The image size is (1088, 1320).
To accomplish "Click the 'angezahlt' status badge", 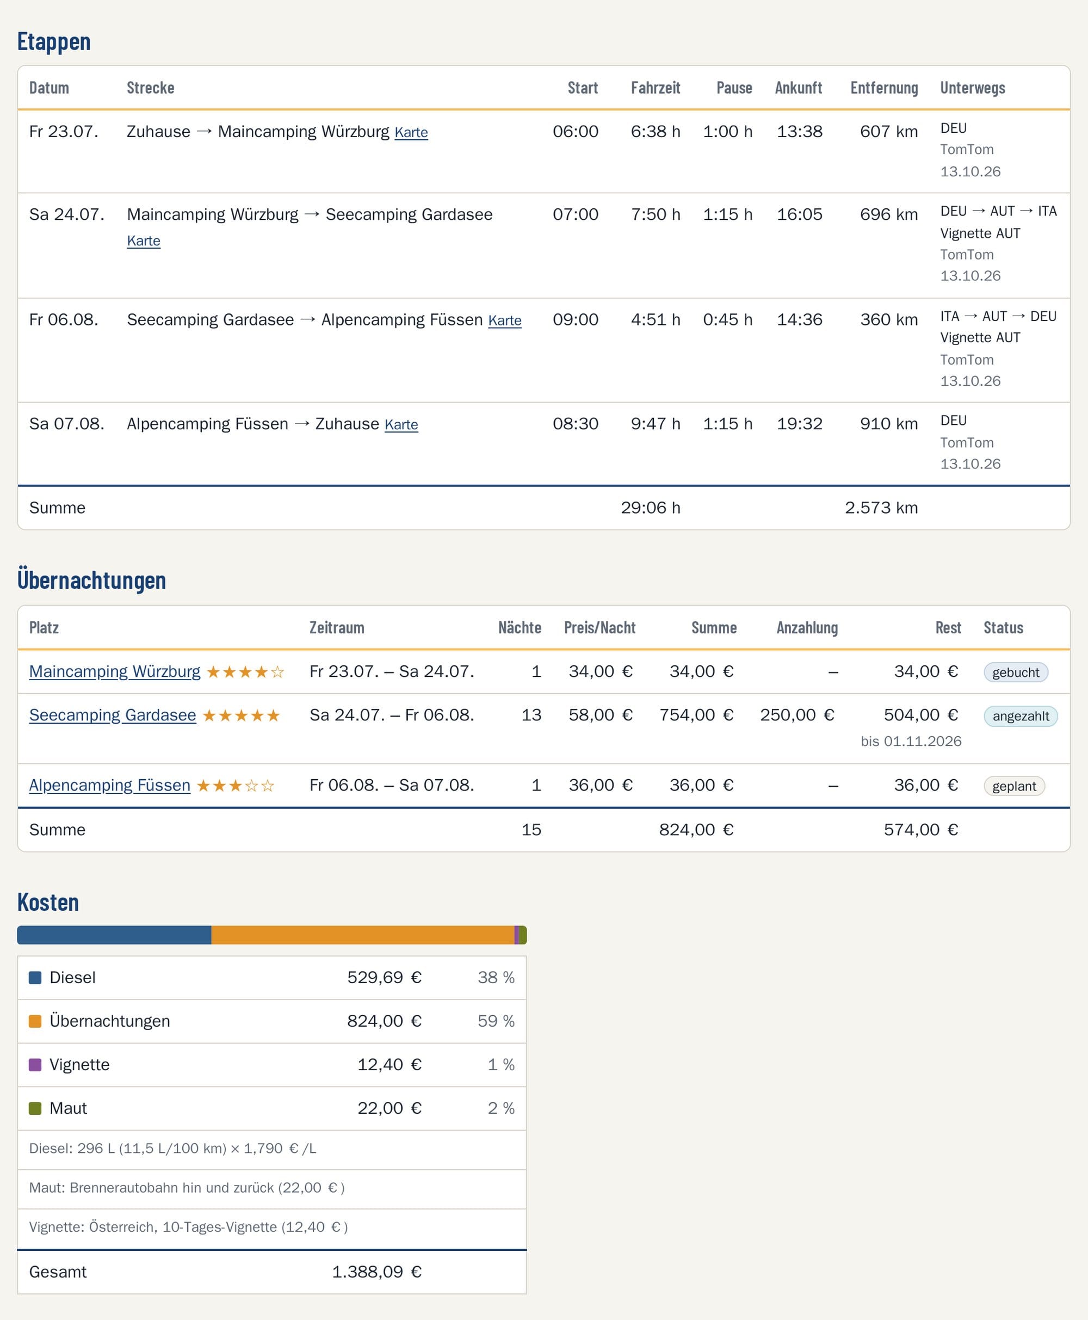I will [1021, 717].
